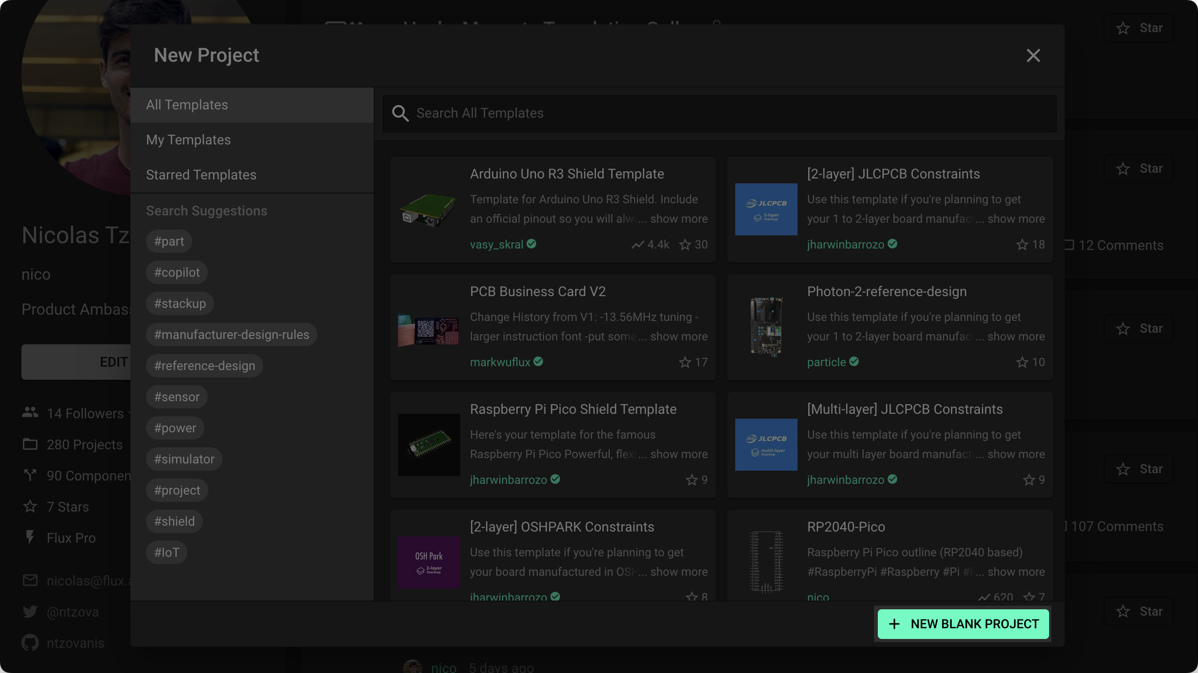The image size is (1198, 673).
Task: Select the #simulator tag
Action: pyautogui.click(x=184, y=460)
